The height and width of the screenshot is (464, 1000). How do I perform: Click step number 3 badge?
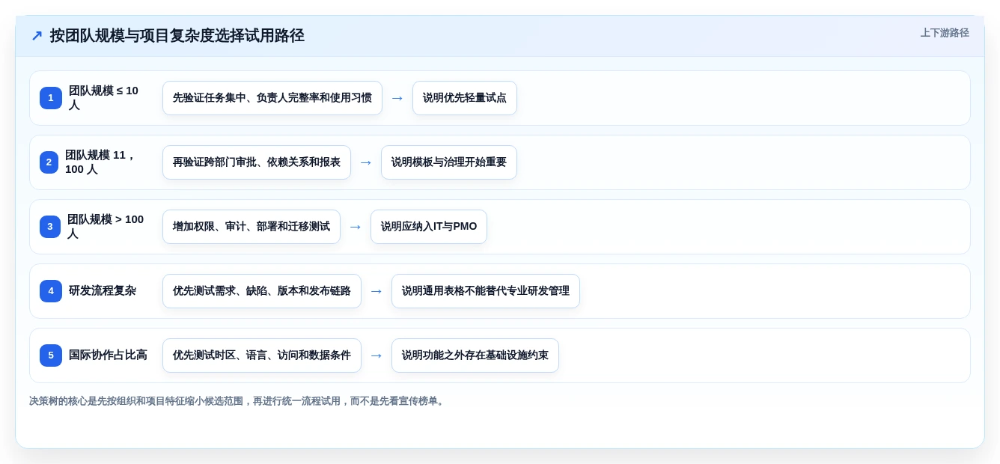point(50,227)
